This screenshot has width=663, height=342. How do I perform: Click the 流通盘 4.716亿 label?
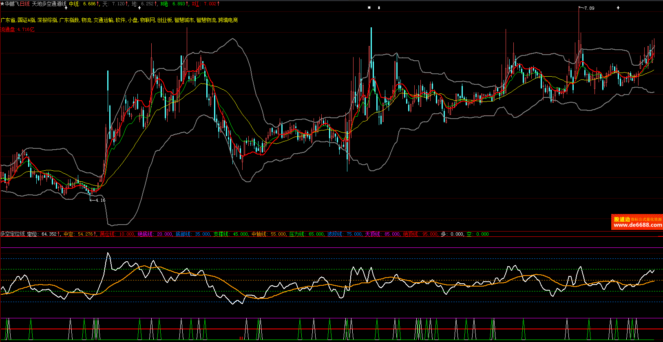pyautogui.click(x=18, y=29)
